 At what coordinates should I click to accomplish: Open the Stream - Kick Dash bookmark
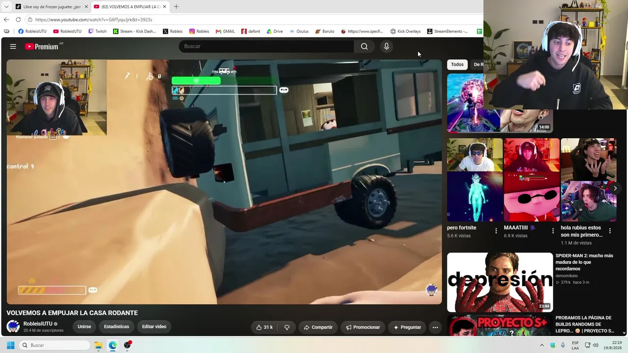[134, 31]
